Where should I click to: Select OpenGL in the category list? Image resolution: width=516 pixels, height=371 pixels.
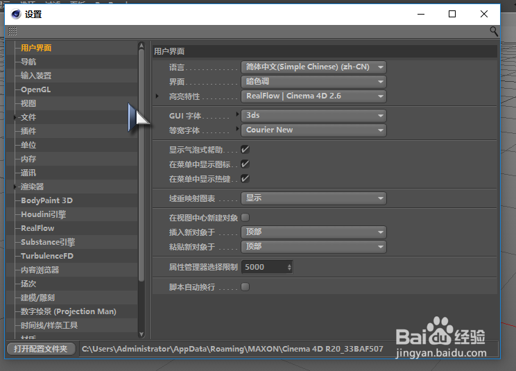(x=35, y=89)
